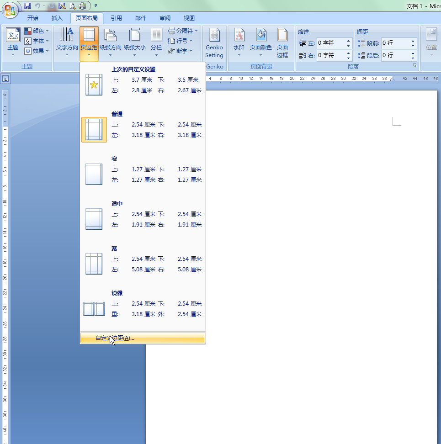Increase left indent with up spinner
The height and width of the screenshot is (444, 441).
(348, 41)
